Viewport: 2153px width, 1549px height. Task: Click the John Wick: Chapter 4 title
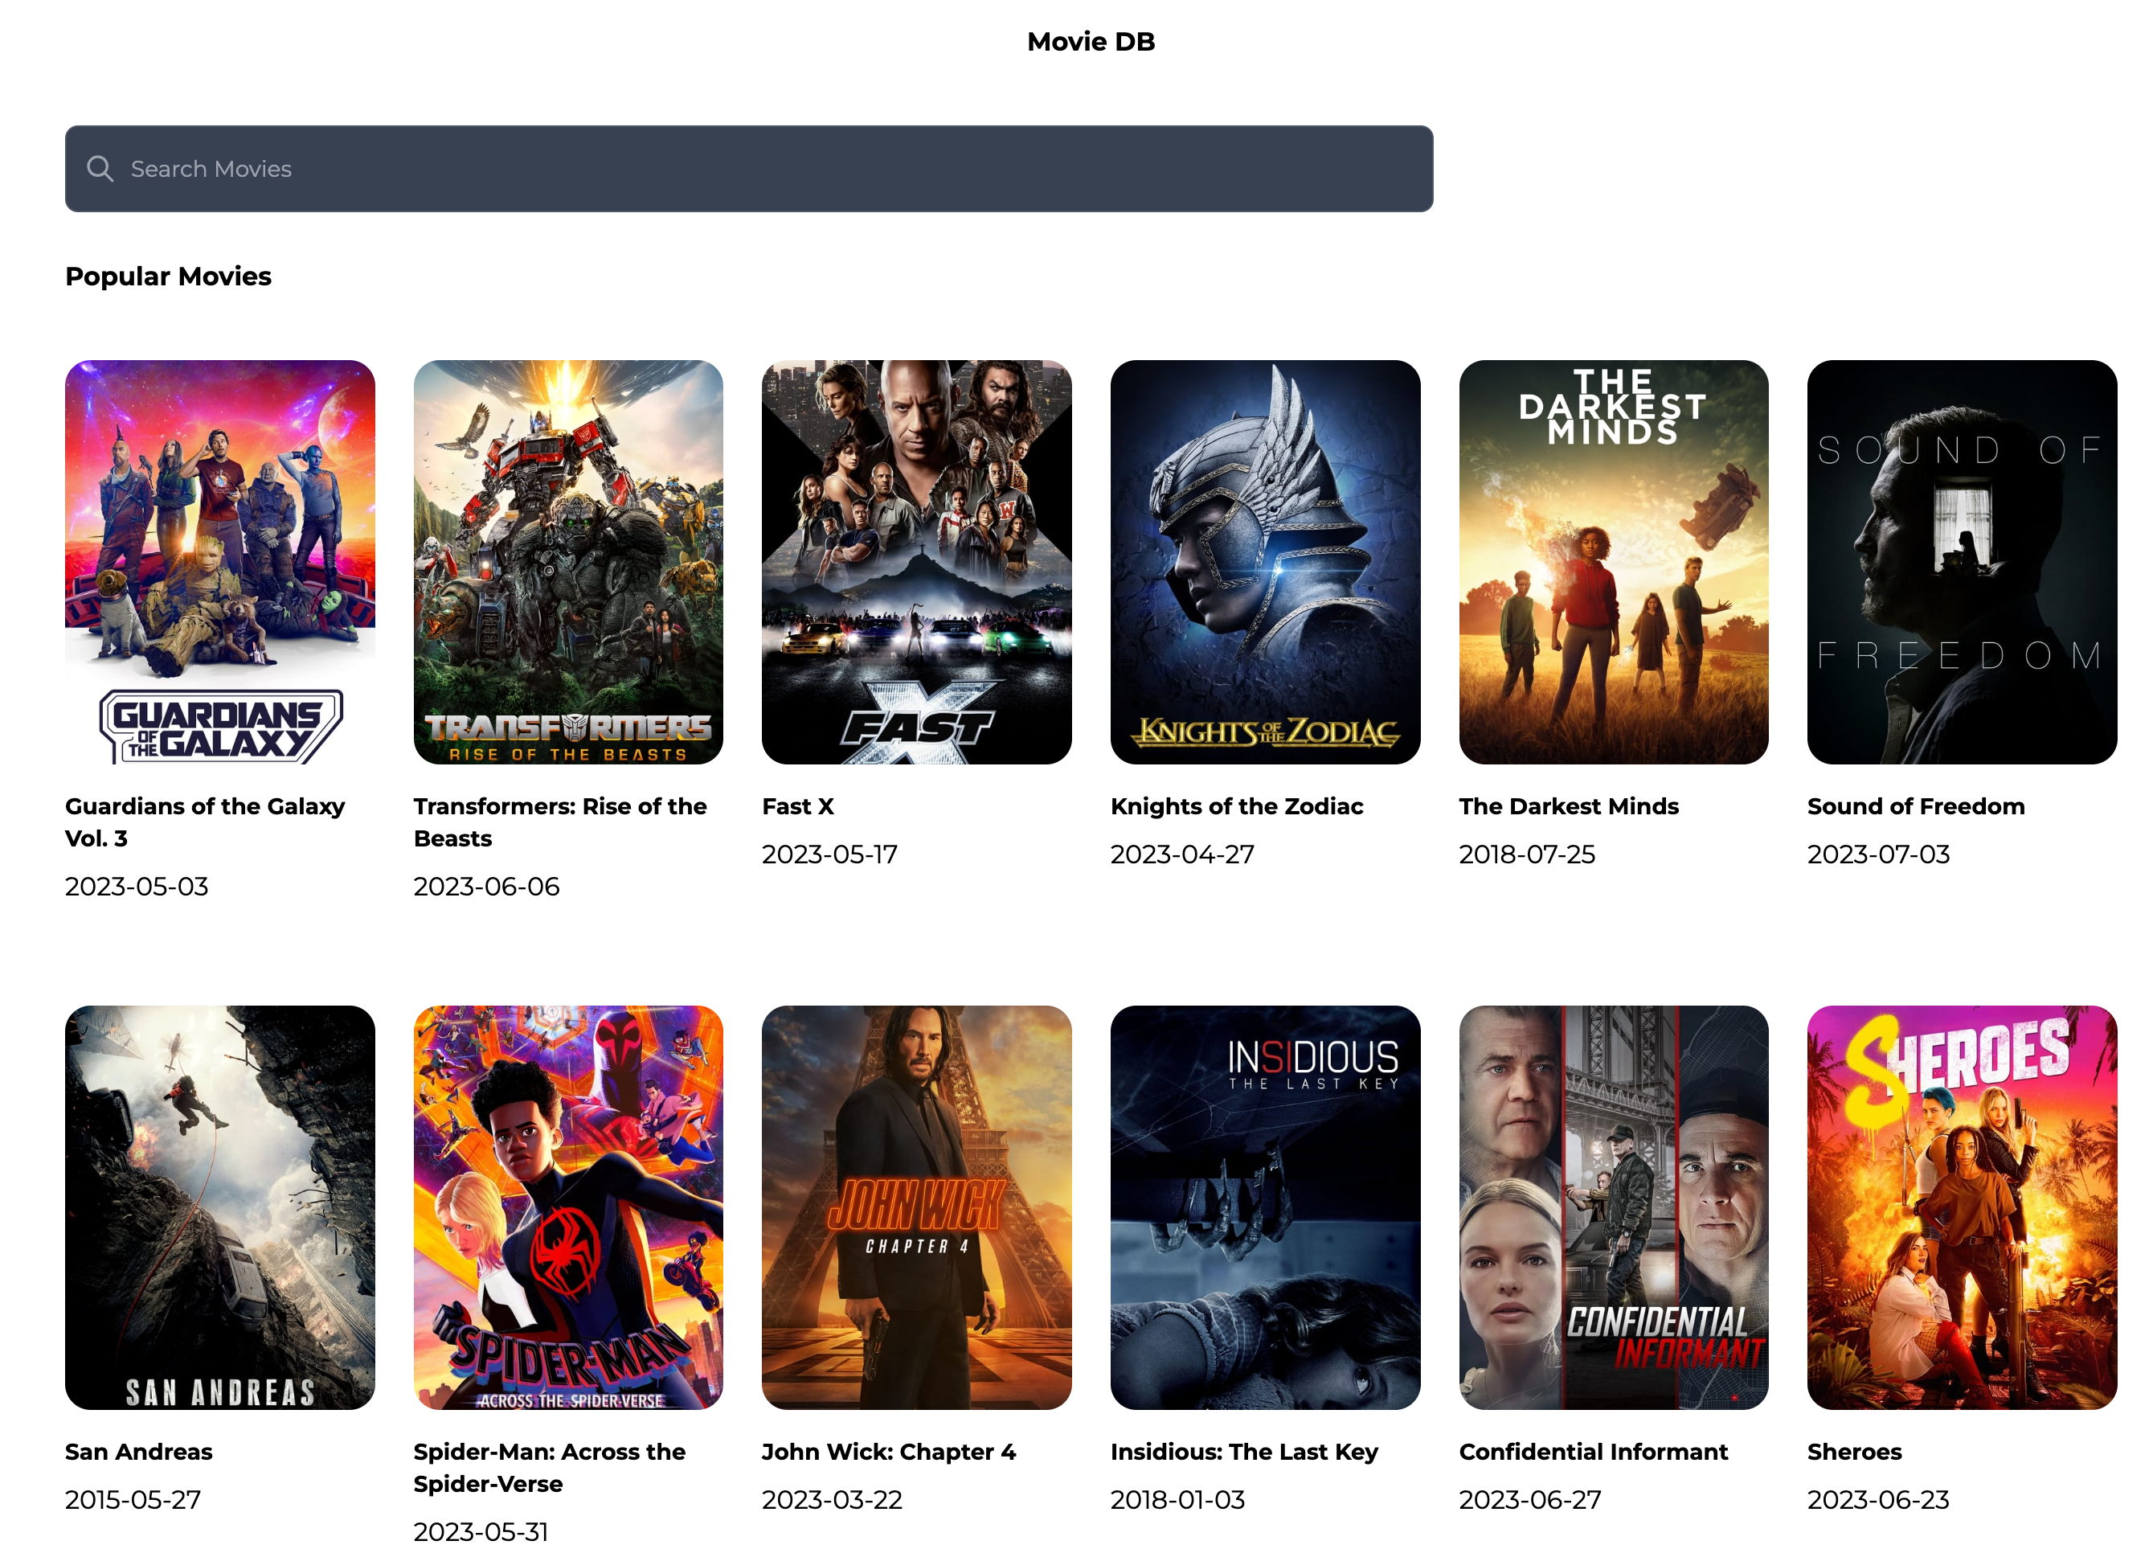(x=889, y=1452)
